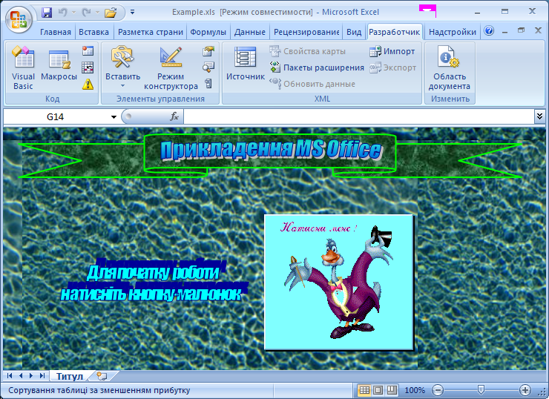Viewport: 549px width, 399px height.
Task: Click the duck picture button
Action: pyautogui.click(x=338, y=282)
